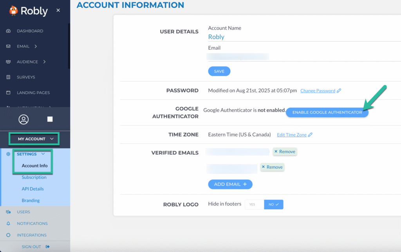Click the Integrations circle icon
Viewport: 401px width, 252px height.
point(8,235)
